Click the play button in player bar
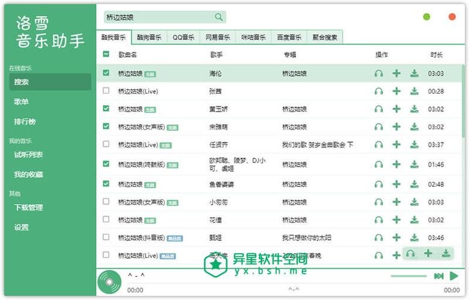The image size is (469, 300). [454, 276]
